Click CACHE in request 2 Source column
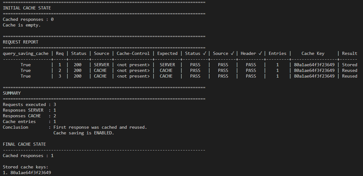The image size is (363, 176). pos(100,71)
